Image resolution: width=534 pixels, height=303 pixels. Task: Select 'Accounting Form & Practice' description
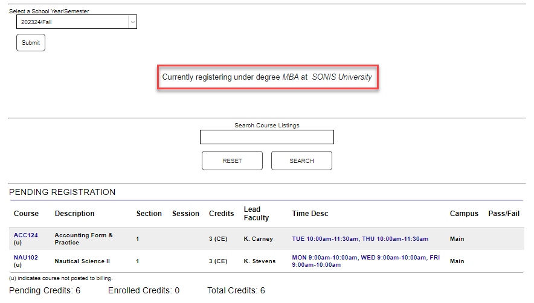tap(83, 238)
